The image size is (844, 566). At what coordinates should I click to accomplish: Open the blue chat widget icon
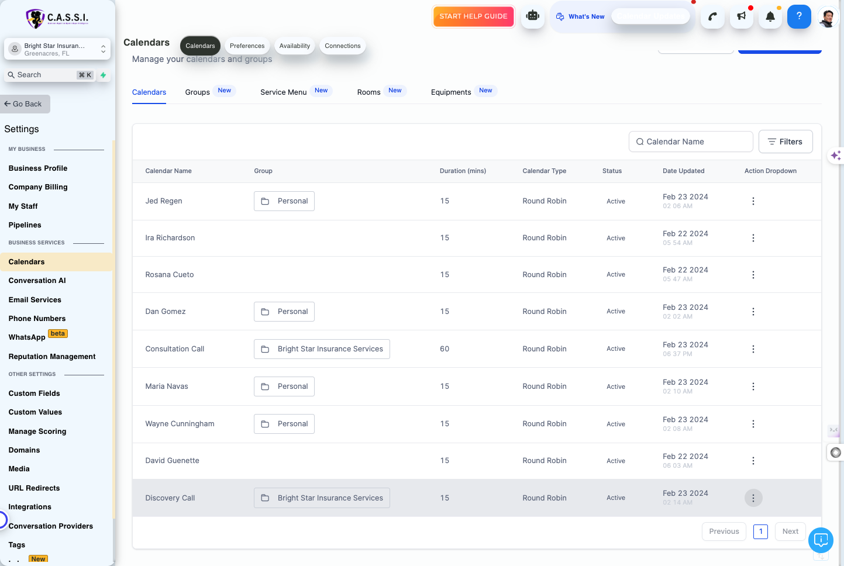click(x=821, y=540)
